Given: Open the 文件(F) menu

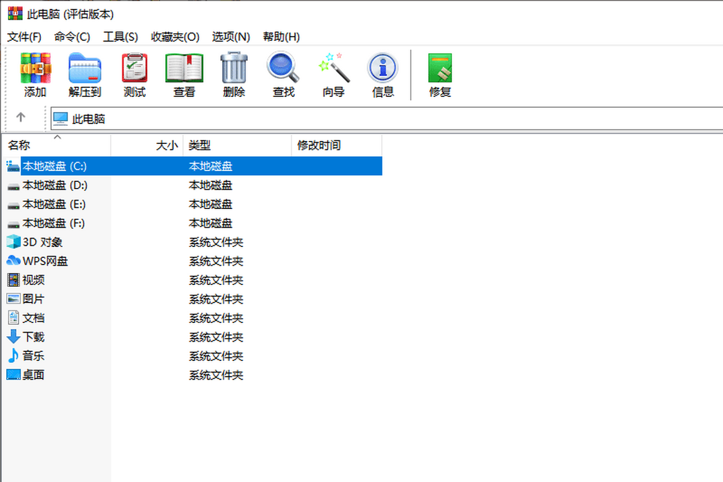Looking at the screenshot, I should (24, 37).
